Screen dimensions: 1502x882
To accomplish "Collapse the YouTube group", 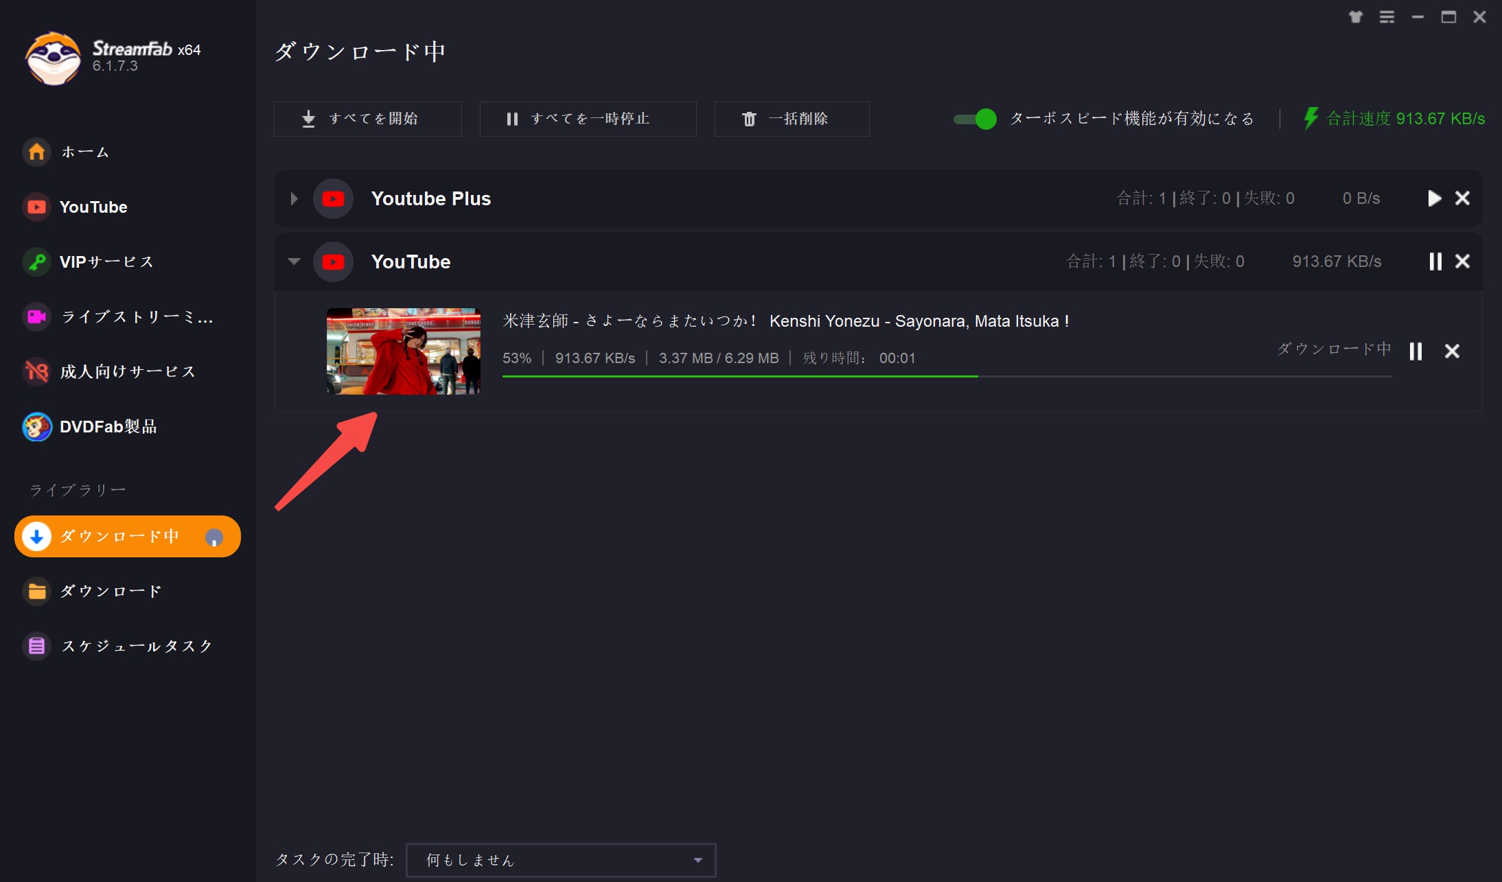I will pos(294,262).
